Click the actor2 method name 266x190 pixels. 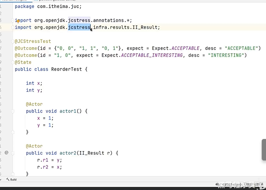68,153
